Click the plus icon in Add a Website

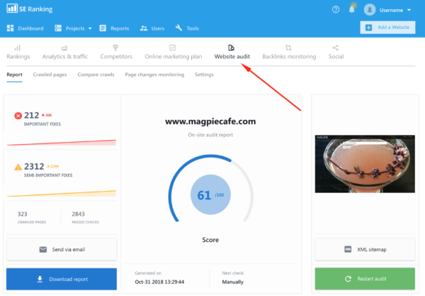(x=368, y=28)
